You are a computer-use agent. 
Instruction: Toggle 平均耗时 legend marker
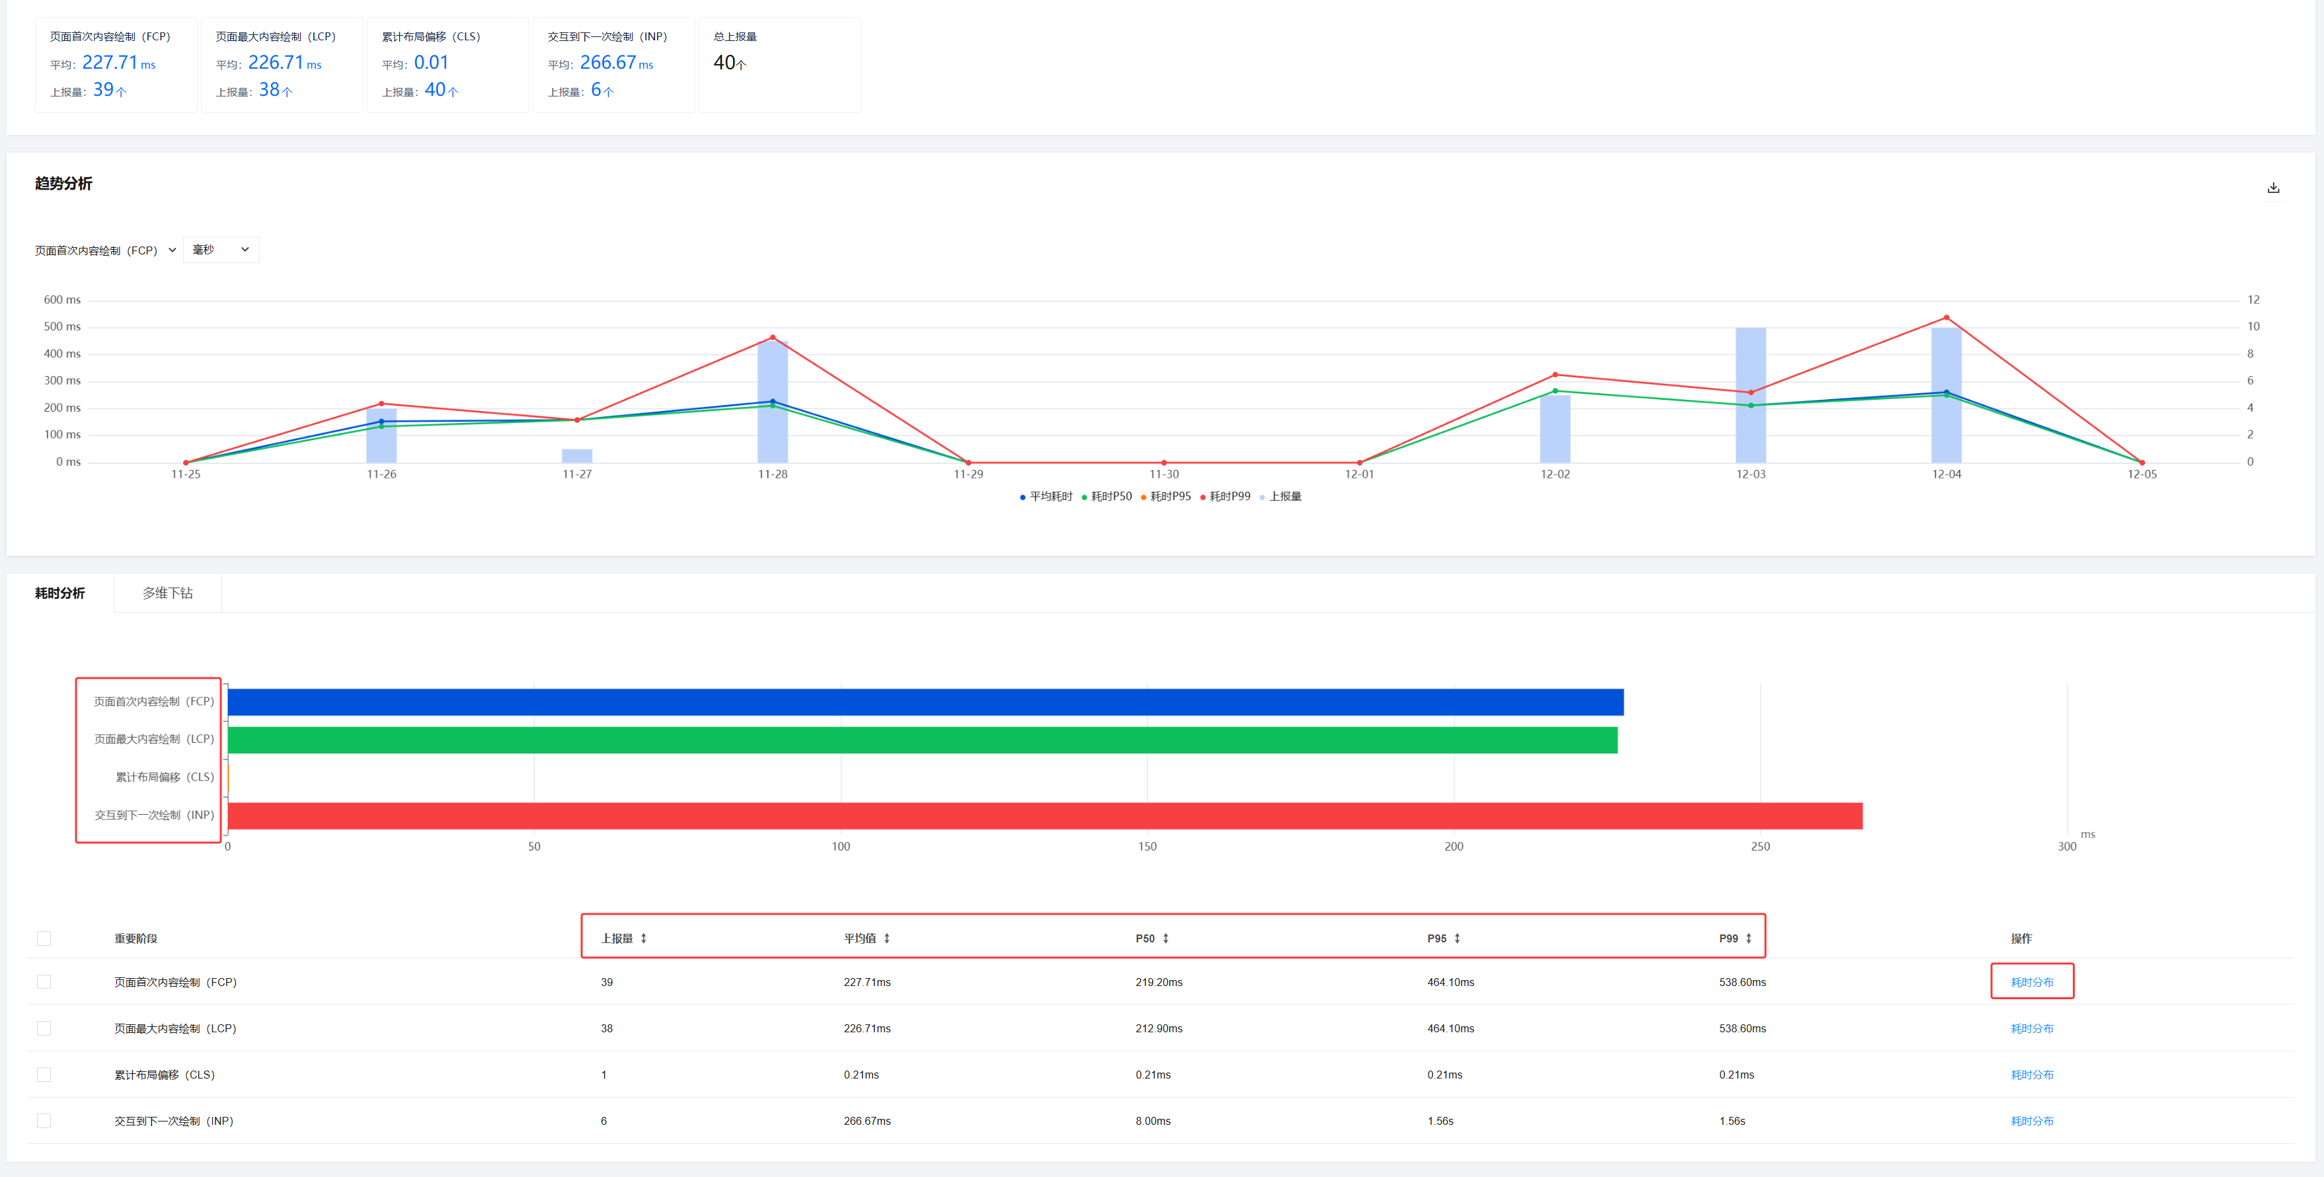[x=1023, y=497]
